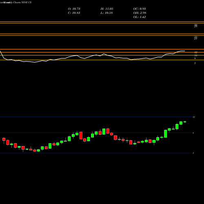
Task: Select the low value L: 10.58
Action: 106,13
